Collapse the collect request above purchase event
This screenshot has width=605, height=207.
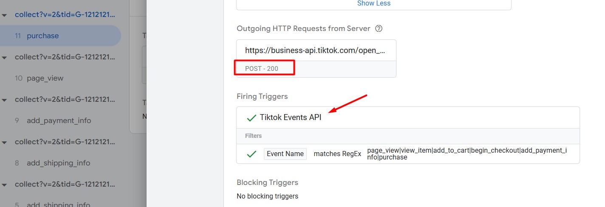(5, 15)
